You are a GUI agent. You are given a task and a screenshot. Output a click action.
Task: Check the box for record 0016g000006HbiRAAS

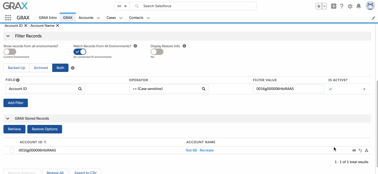(x=12, y=150)
